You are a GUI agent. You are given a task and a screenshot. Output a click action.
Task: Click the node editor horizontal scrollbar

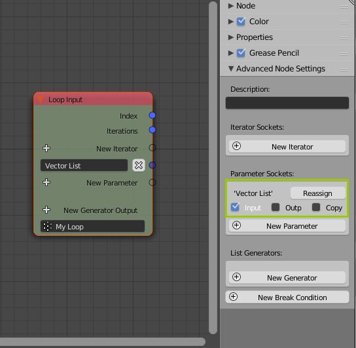pyautogui.click(x=103, y=341)
